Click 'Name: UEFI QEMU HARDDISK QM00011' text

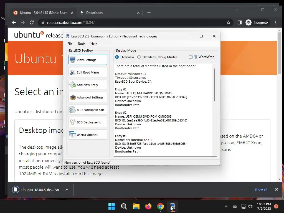coord(143,93)
